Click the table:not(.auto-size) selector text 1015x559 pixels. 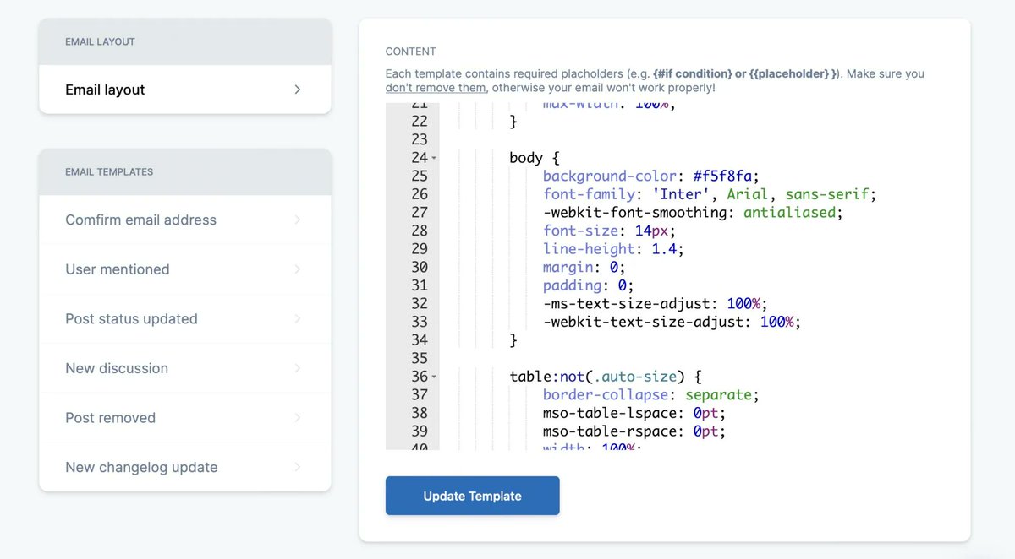tap(606, 377)
